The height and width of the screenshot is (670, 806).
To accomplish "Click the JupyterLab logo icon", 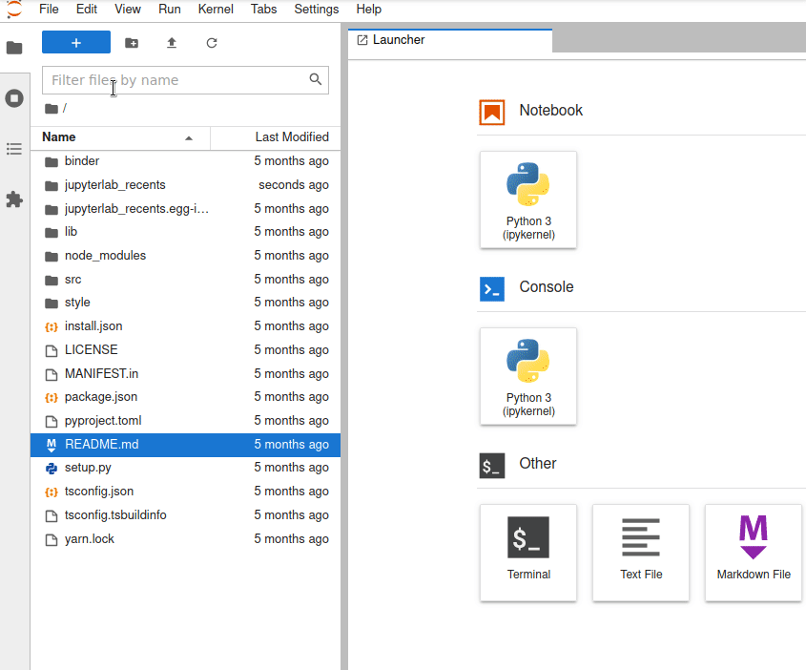I will 14,9.
